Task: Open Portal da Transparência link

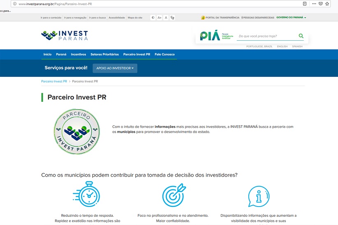Action: [220, 18]
